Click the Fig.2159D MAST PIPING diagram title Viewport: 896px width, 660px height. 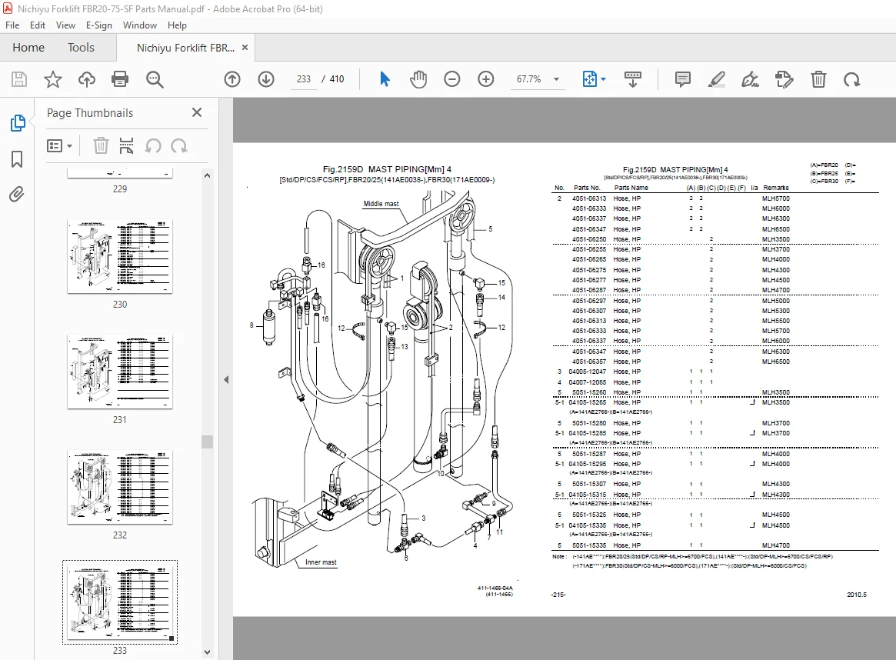(x=387, y=169)
